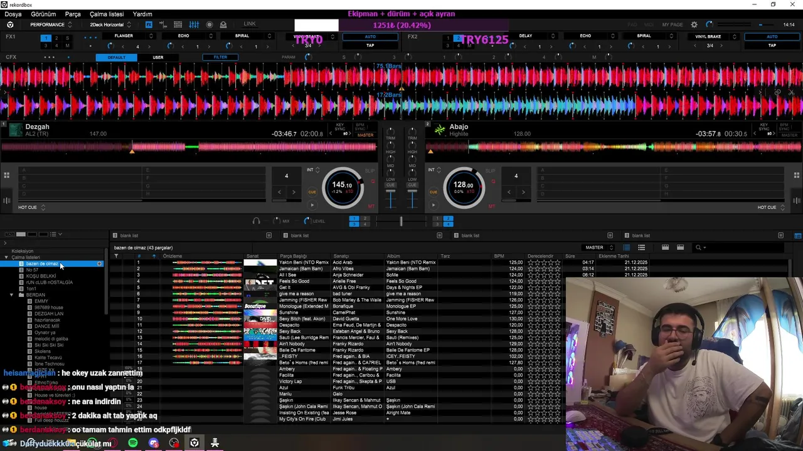Toggle FX1 deck 2 assign button
This screenshot has width=803, height=451.
57,38
